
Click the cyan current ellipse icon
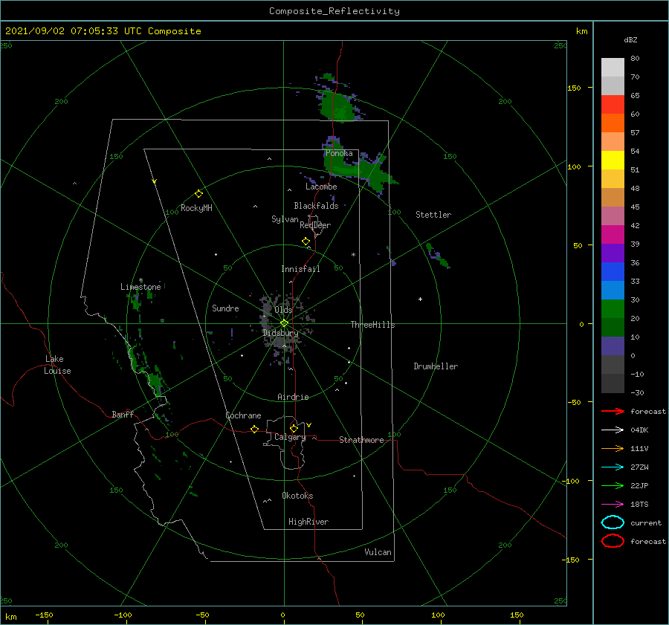613,522
